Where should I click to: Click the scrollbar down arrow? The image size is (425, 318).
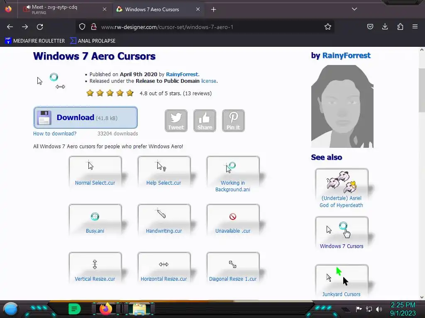[422, 297]
